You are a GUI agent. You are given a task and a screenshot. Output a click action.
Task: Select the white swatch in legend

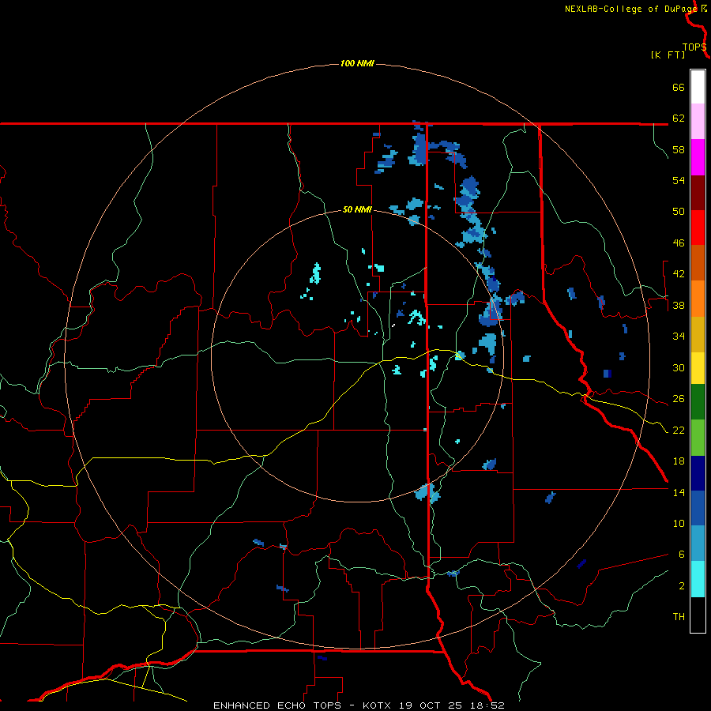(x=698, y=87)
